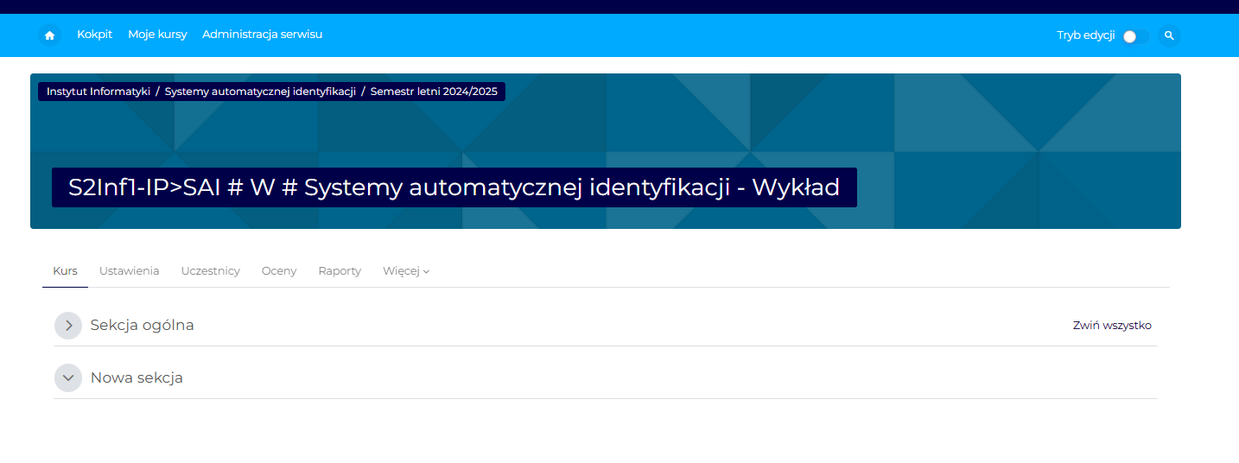Open the Systemy automatycznej identyfikacji breadcrumb
This screenshot has height=463, width=1239.
(260, 92)
